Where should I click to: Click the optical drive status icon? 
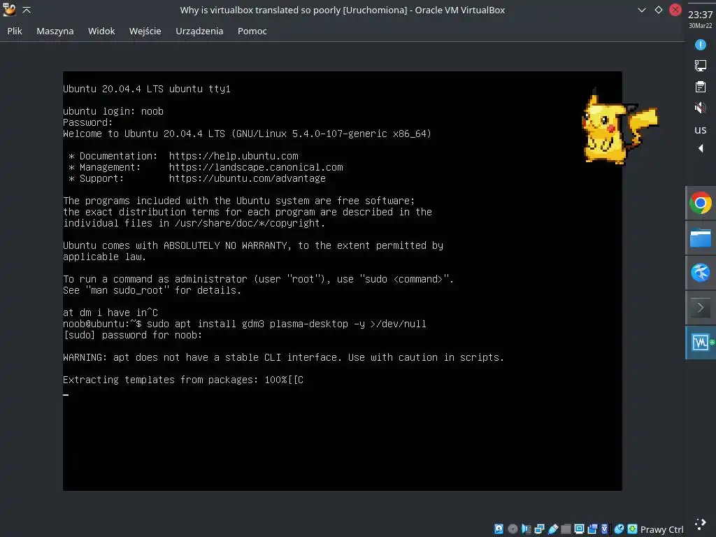[x=513, y=529]
